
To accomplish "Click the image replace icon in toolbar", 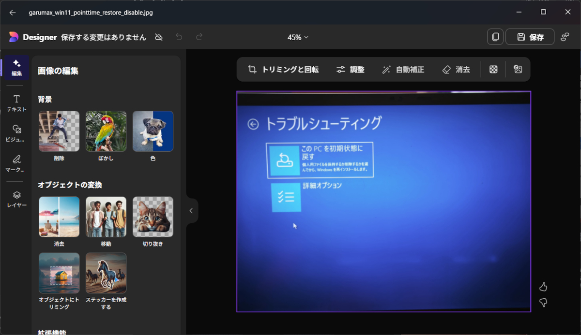I will click(x=518, y=69).
